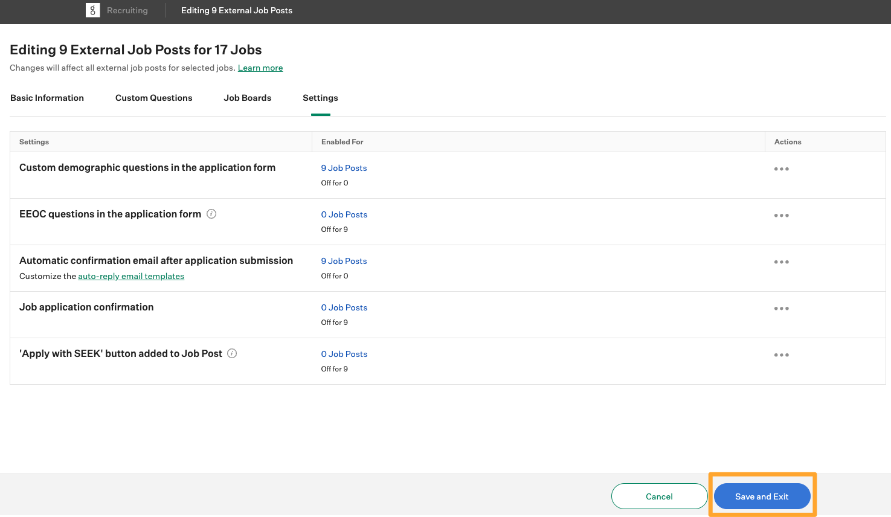Click the Save and Exit button
891x517 pixels.
pos(762,496)
